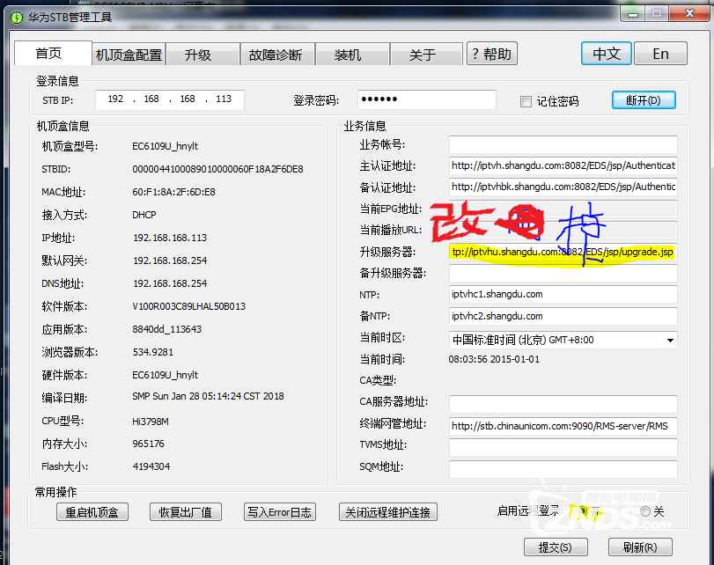Click the 业务帐号 input field
The image size is (714, 565).
coord(563,145)
